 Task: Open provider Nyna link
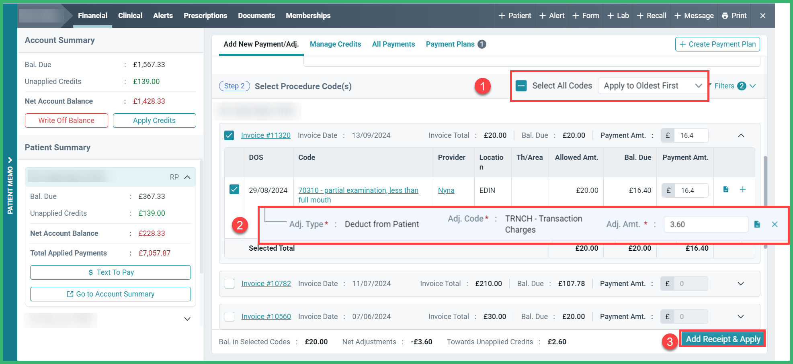point(446,190)
